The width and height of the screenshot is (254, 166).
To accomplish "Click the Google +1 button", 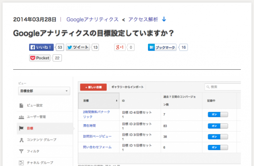I will (120, 47).
